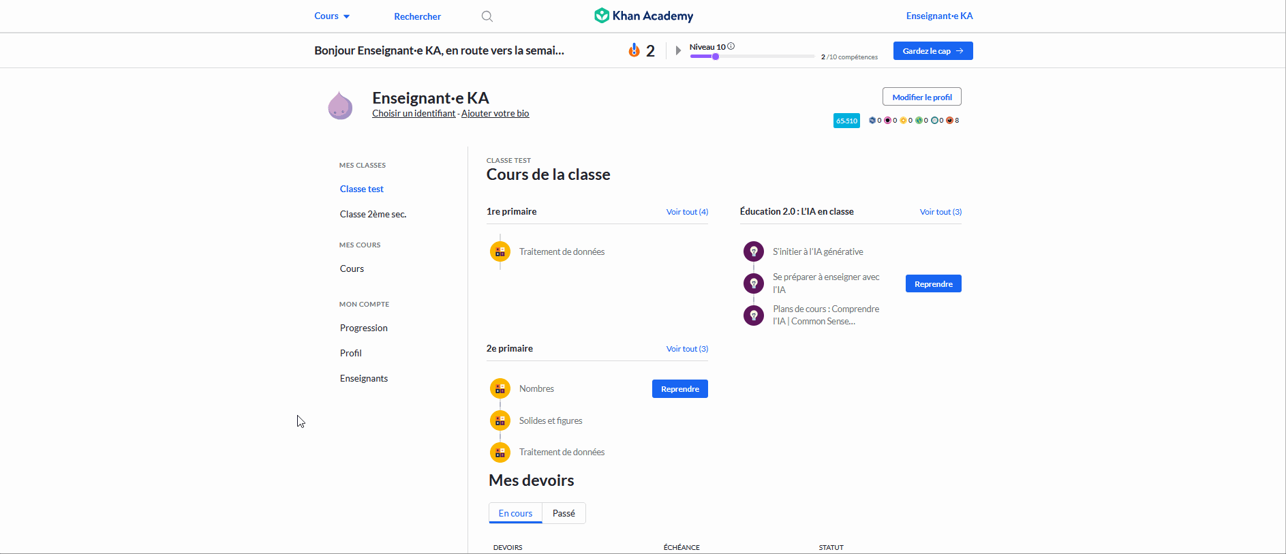The height and width of the screenshot is (554, 1286).
Task: Click the Se préparer à enseigner avec l'IA icon
Action: click(x=754, y=283)
